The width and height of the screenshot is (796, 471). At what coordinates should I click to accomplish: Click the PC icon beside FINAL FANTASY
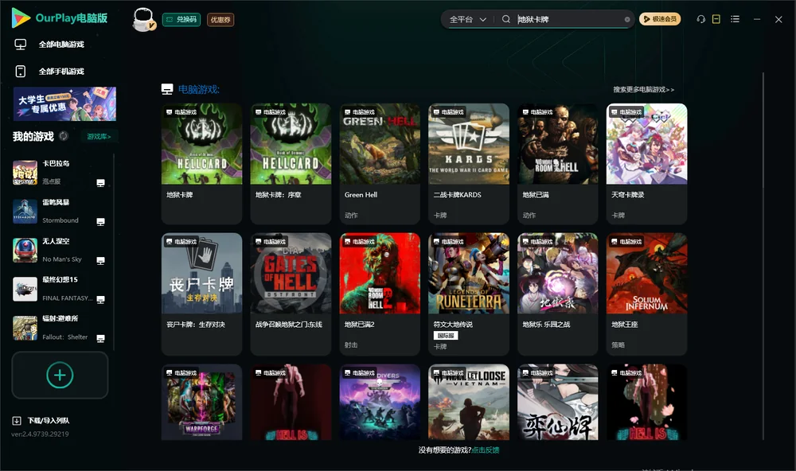pyautogui.click(x=100, y=299)
